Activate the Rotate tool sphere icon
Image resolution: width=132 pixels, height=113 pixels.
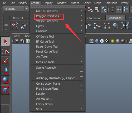point(5,80)
